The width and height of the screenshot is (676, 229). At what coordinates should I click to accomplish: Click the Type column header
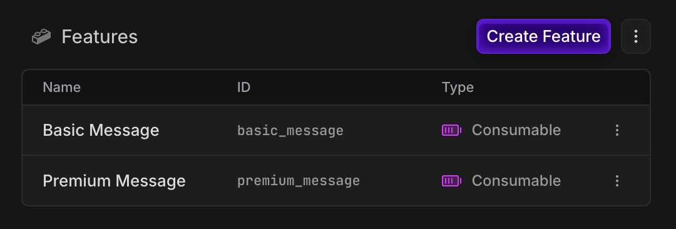coord(458,88)
